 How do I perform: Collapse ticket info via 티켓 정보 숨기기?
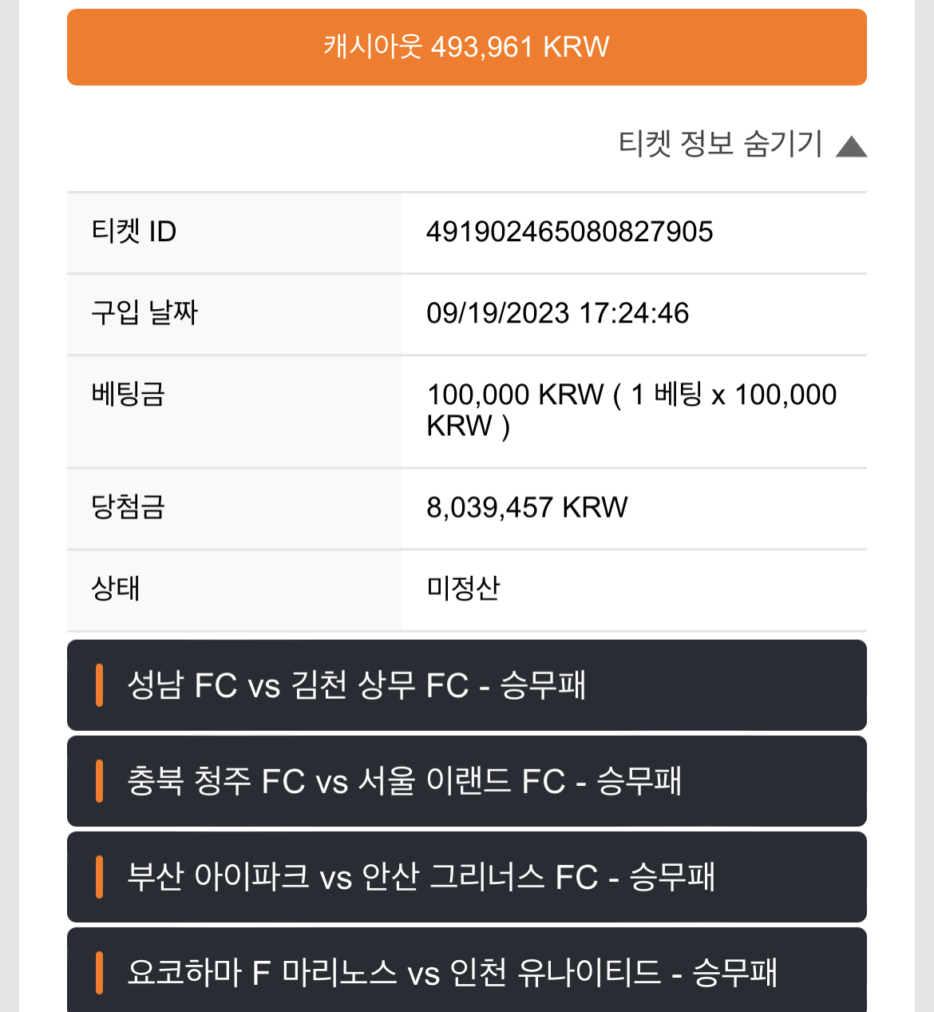pyautogui.click(x=720, y=144)
